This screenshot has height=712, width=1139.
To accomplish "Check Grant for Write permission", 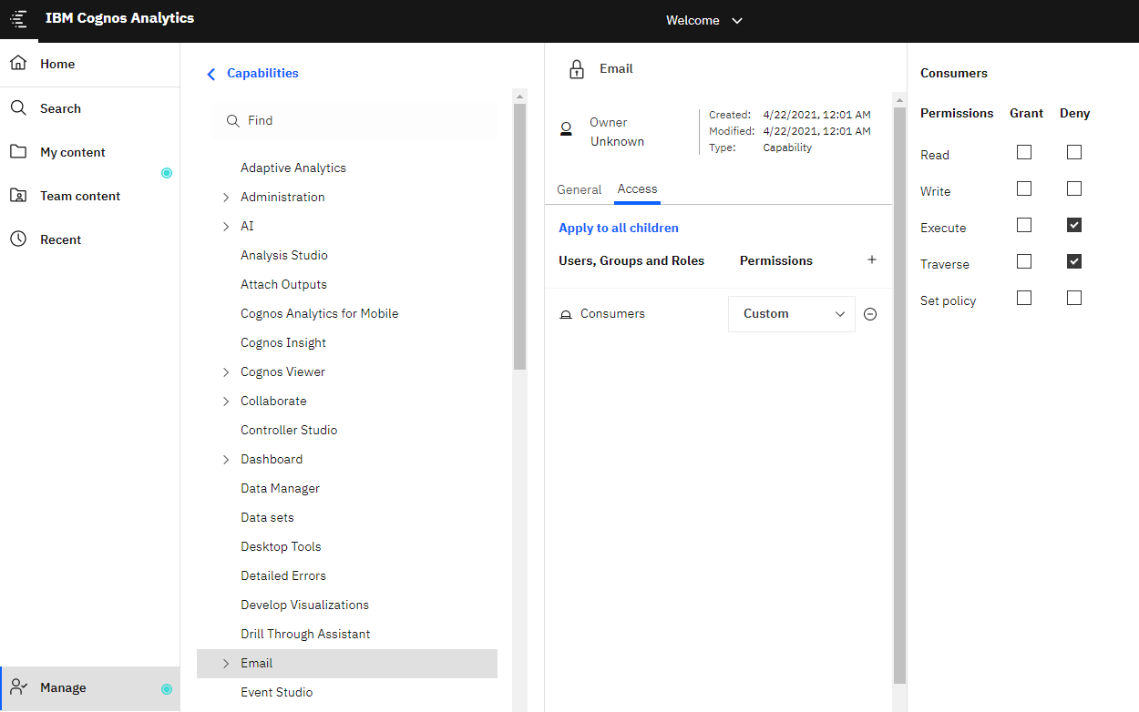I will (x=1024, y=188).
